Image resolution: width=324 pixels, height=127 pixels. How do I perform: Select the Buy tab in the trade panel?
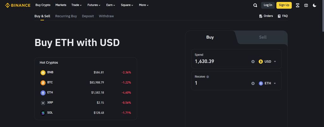(210, 37)
